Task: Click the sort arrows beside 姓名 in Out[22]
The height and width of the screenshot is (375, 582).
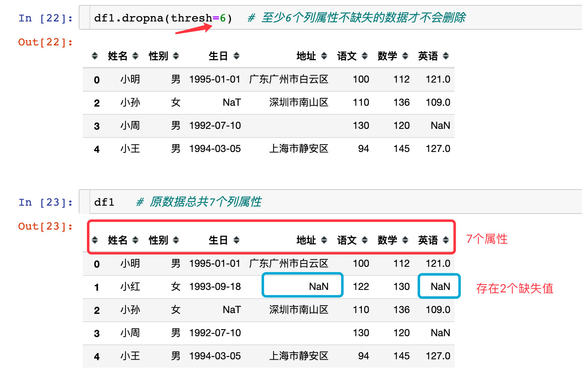Action: [x=136, y=56]
